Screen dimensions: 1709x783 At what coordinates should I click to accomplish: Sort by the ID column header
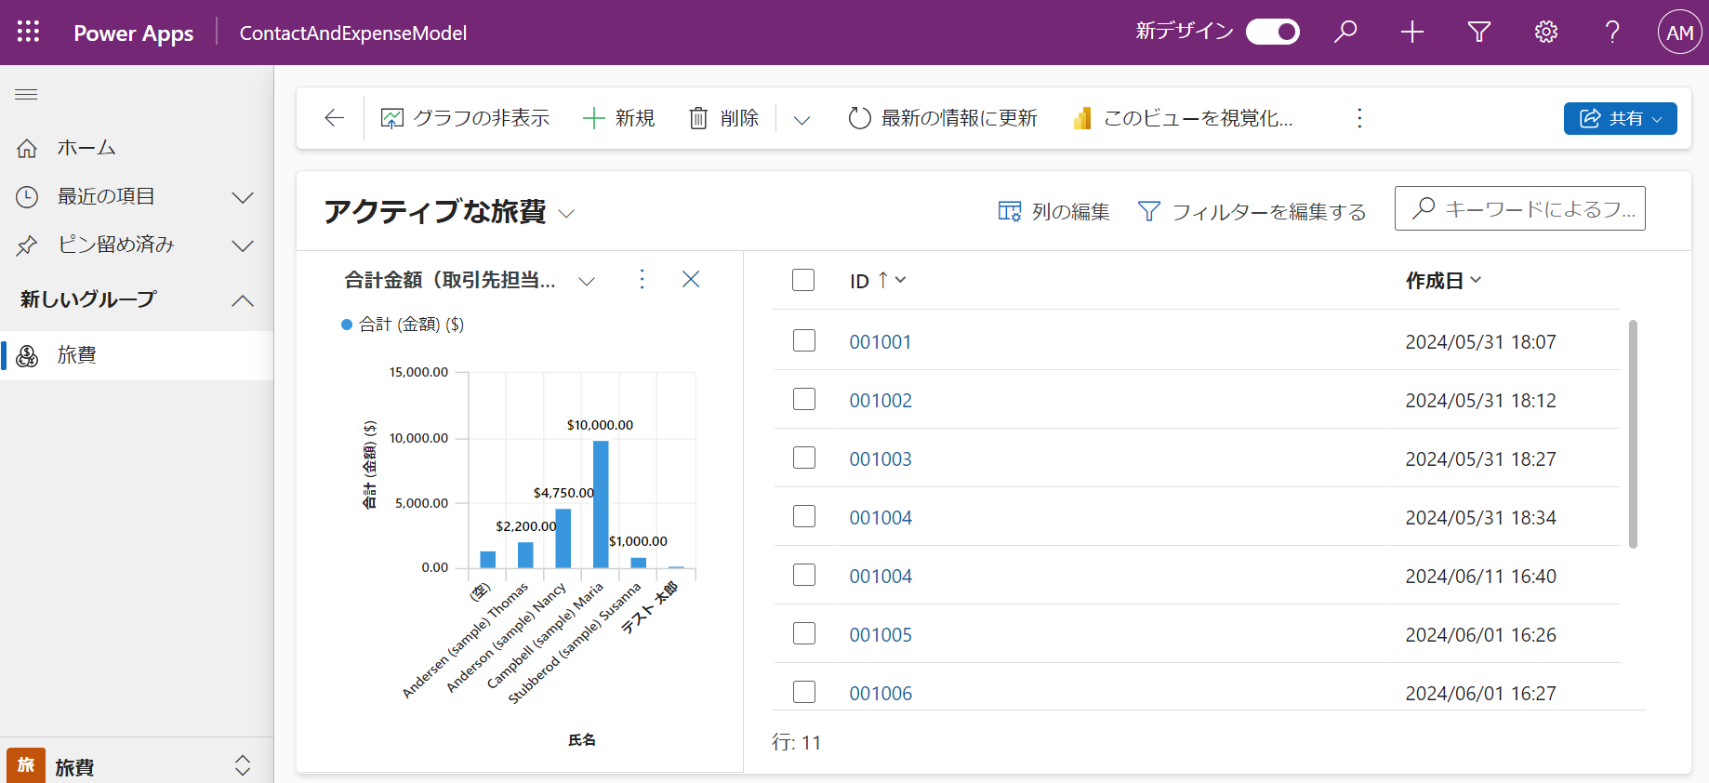(878, 281)
